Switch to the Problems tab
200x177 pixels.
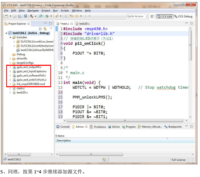98,127
